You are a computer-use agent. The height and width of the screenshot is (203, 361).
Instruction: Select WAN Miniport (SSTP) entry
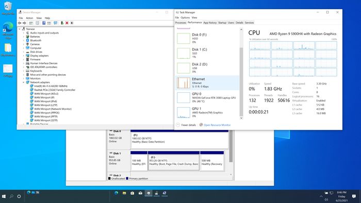[45, 120]
